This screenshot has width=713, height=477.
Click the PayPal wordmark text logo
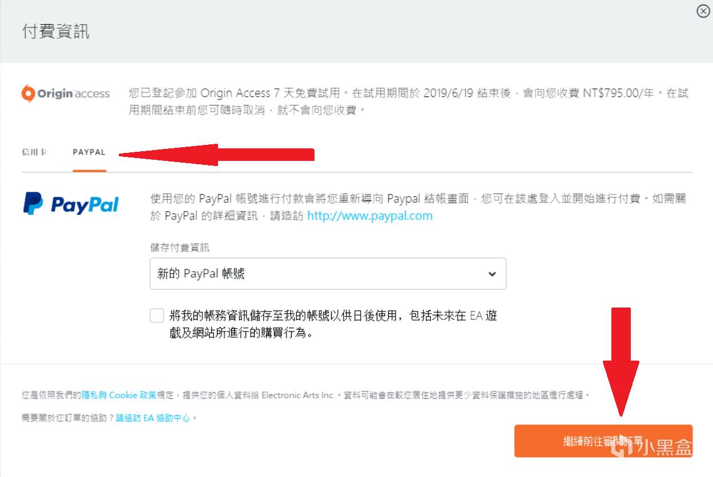tap(84, 204)
